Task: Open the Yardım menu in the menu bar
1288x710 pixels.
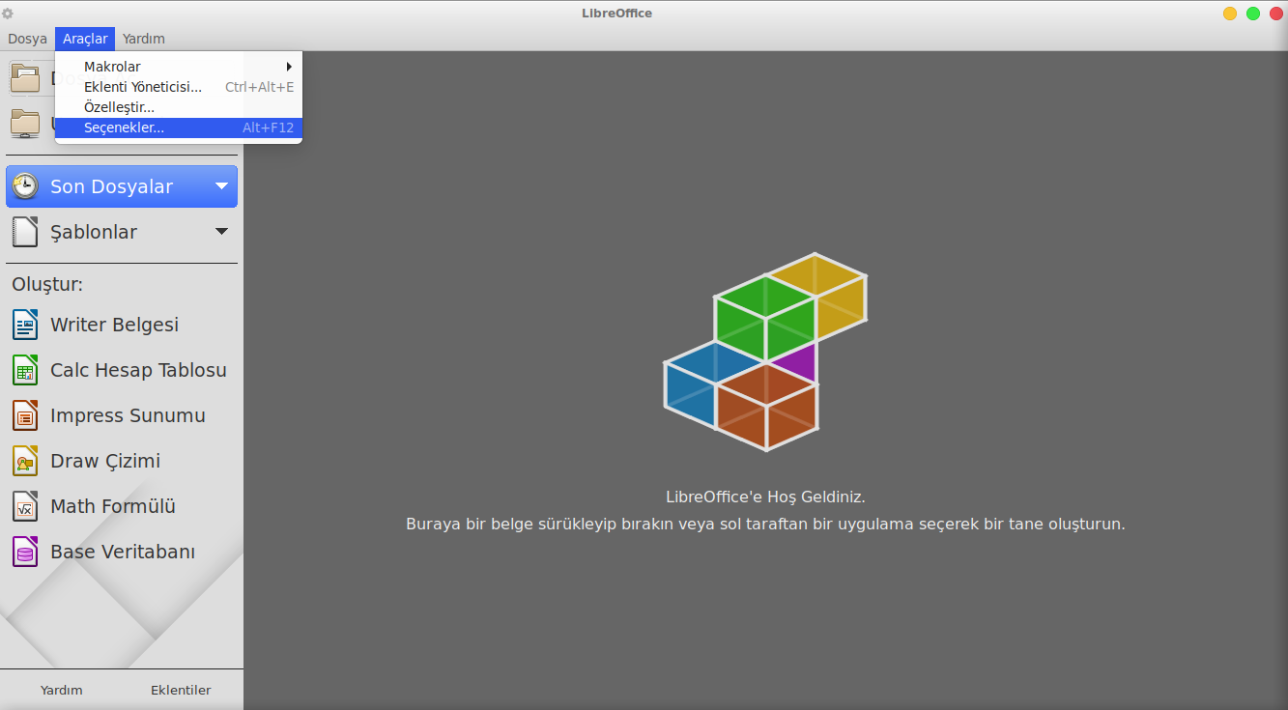Action: click(143, 39)
